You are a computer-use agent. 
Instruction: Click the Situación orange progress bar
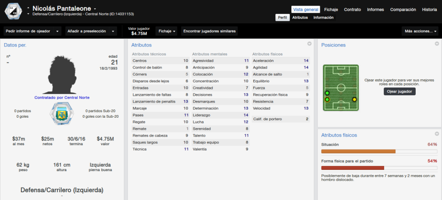coord(379,151)
